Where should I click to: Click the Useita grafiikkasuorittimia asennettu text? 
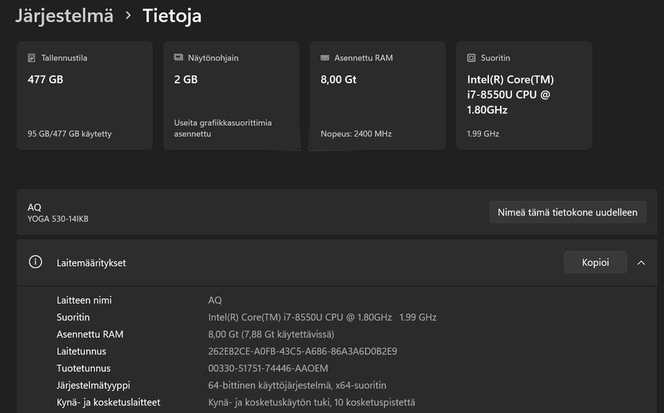coord(223,128)
